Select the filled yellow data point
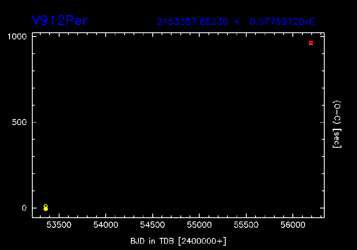This screenshot has height=250, width=357. tap(46, 209)
